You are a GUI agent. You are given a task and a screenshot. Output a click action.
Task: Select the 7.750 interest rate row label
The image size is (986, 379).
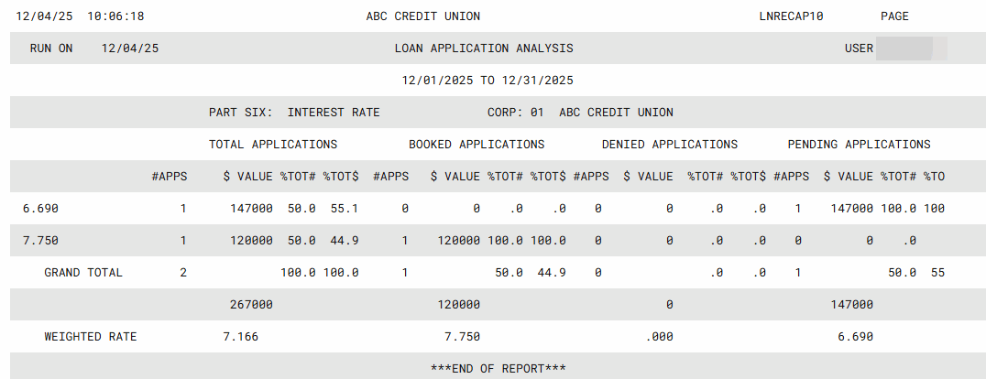tap(40, 241)
